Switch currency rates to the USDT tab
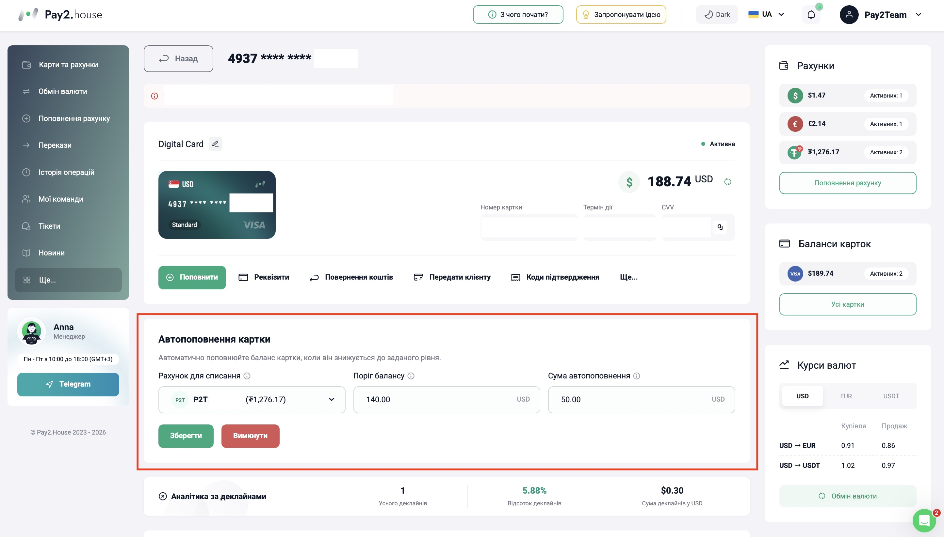 pyautogui.click(x=891, y=396)
